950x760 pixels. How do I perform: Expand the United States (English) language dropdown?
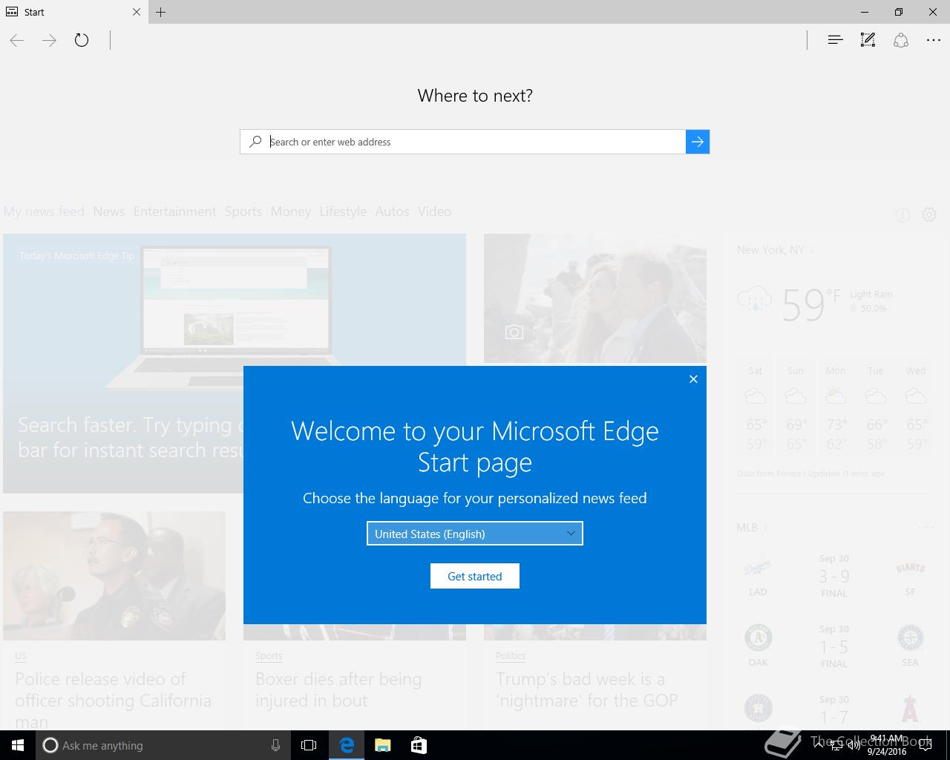tap(475, 534)
